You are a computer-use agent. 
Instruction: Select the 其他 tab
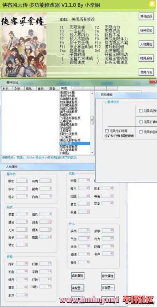pos(65,88)
